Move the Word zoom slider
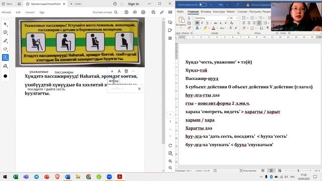Viewport: 322px width, 181px height. click(298, 170)
